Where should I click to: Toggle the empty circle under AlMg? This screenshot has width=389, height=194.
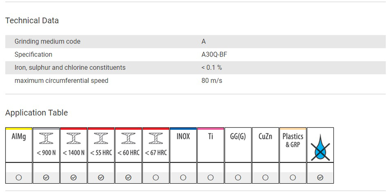[x=19, y=178]
